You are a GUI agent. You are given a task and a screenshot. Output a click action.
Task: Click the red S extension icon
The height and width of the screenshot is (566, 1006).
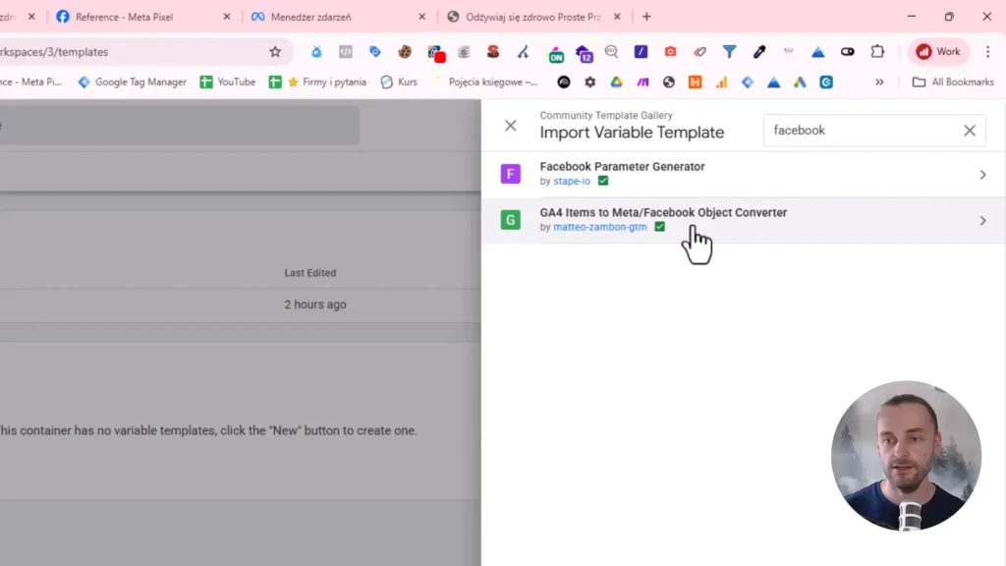click(493, 52)
